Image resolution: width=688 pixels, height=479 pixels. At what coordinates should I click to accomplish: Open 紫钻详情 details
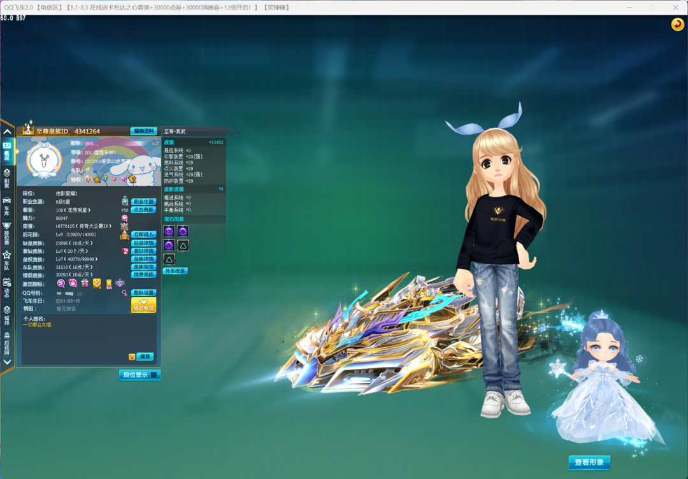tap(143, 251)
